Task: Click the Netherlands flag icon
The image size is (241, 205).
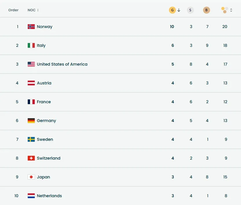Action: (31, 196)
